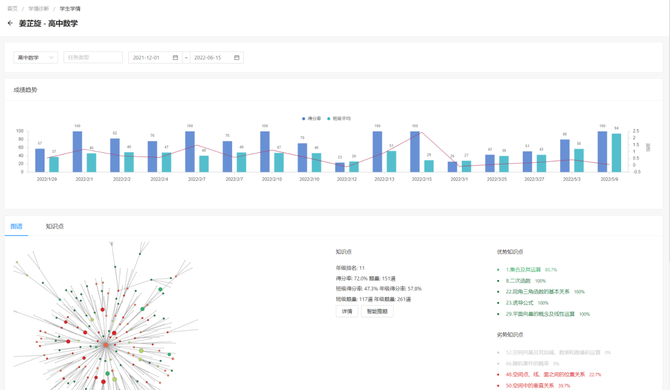670x390 pixels.
Task: Go back using the arrow beside 姜芷旋
Action: point(10,23)
